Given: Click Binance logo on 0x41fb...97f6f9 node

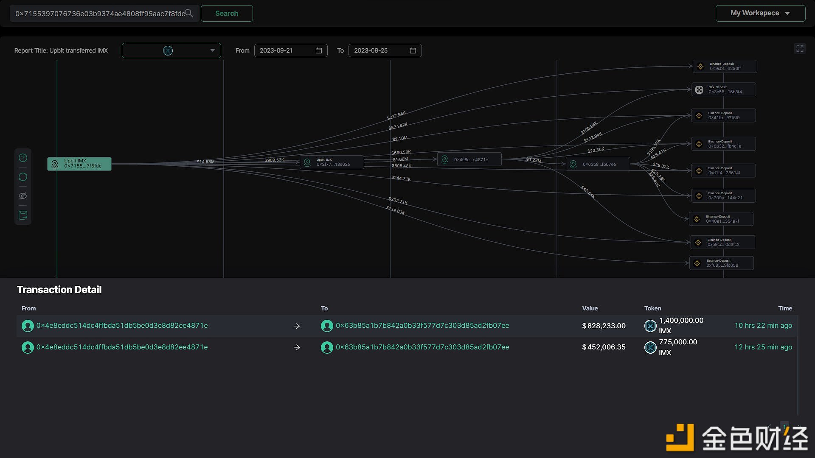Looking at the screenshot, I should coord(699,115).
